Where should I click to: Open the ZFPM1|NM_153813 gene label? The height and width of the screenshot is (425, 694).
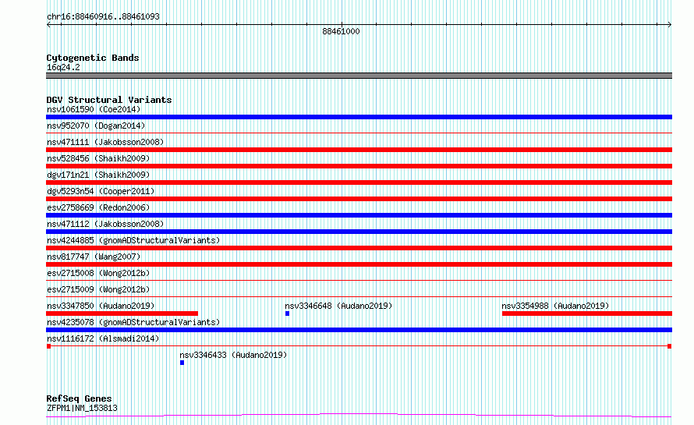point(82,408)
